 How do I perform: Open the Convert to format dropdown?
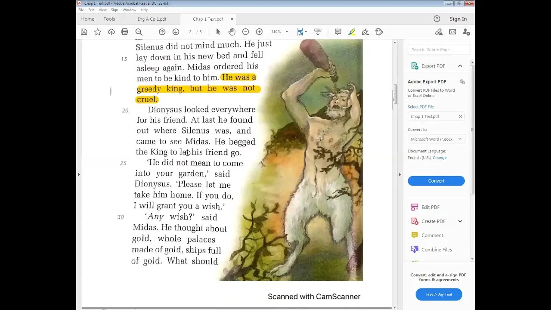point(436,139)
